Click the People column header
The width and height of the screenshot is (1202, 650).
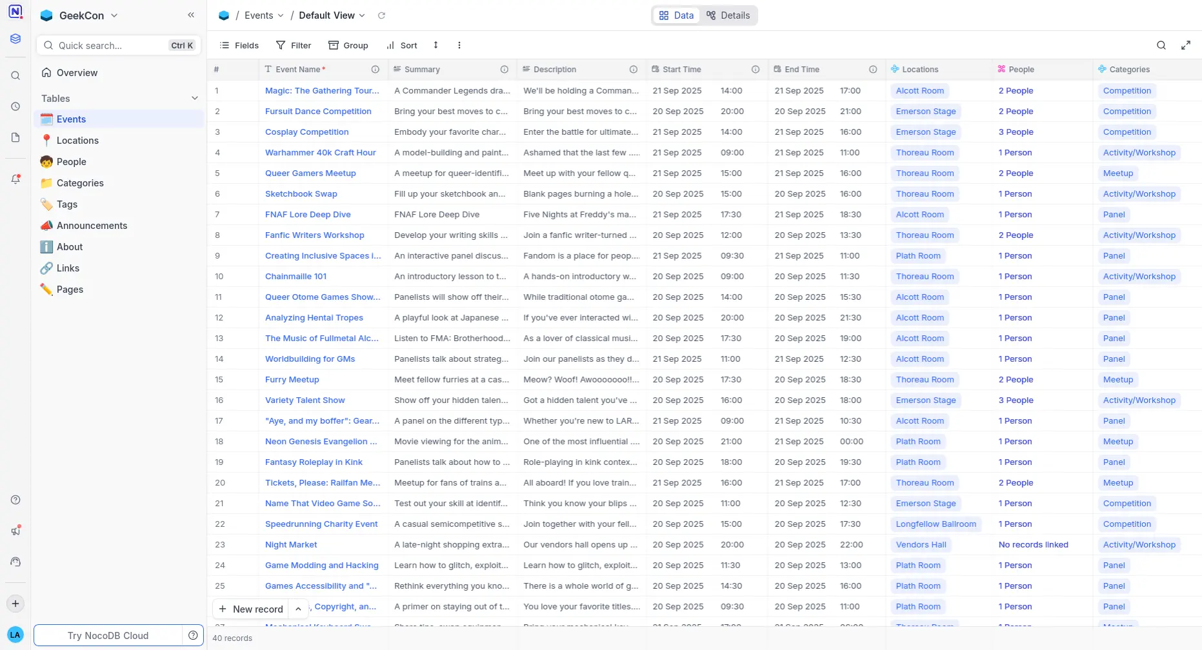pyautogui.click(x=1042, y=70)
